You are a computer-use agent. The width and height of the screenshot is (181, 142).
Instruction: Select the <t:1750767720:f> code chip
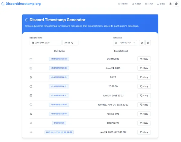(x=59, y=95)
